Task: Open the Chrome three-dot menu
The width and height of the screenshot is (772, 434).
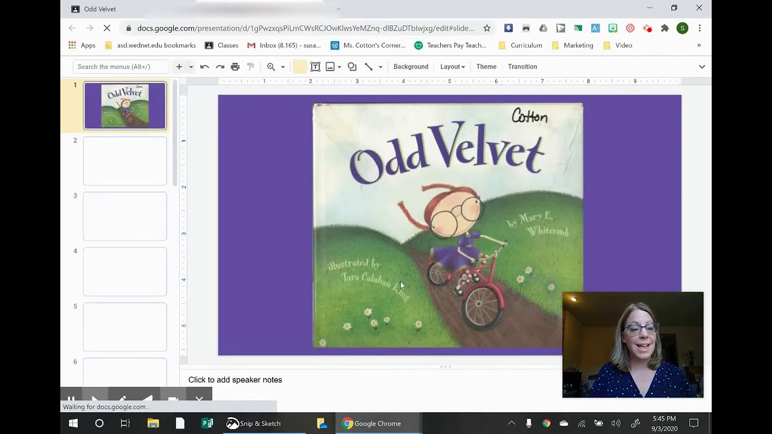Action: pyautogui.click(x=700, y=28)
